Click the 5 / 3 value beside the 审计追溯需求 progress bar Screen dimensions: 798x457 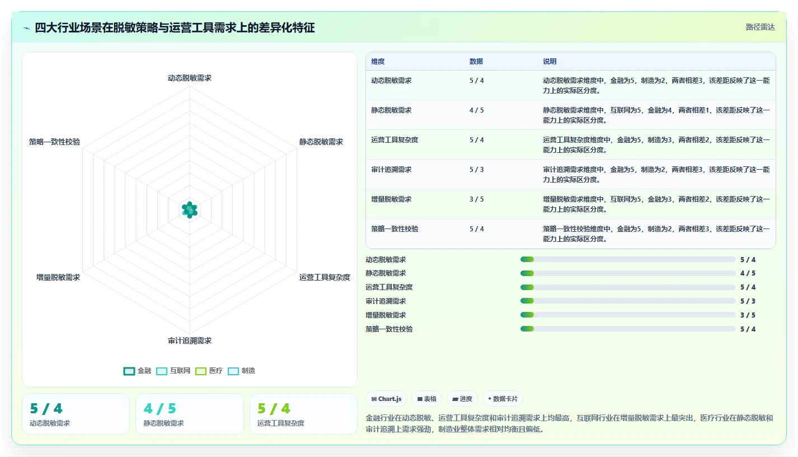pos(748,301)
